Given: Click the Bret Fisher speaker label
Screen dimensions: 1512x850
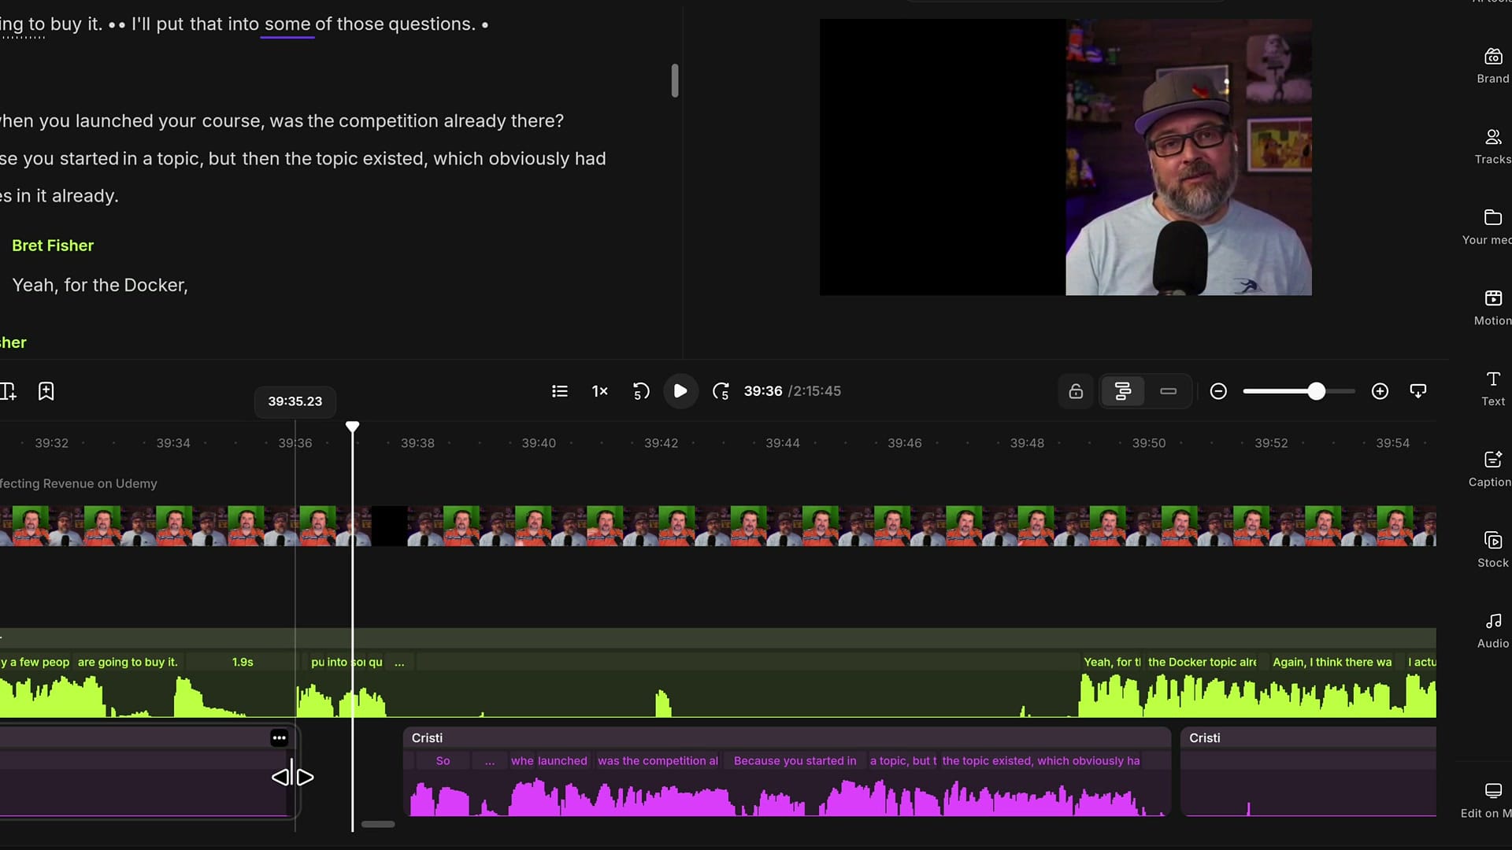Looking at the screenshot, I should (53, 246).
